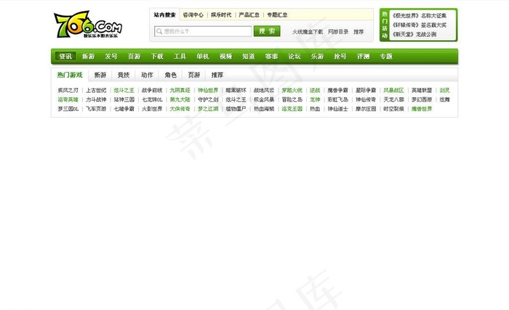Viewport: 509px width, 310px height.
Task: Click the 星际争霸 game link
Action: [366, 90]
